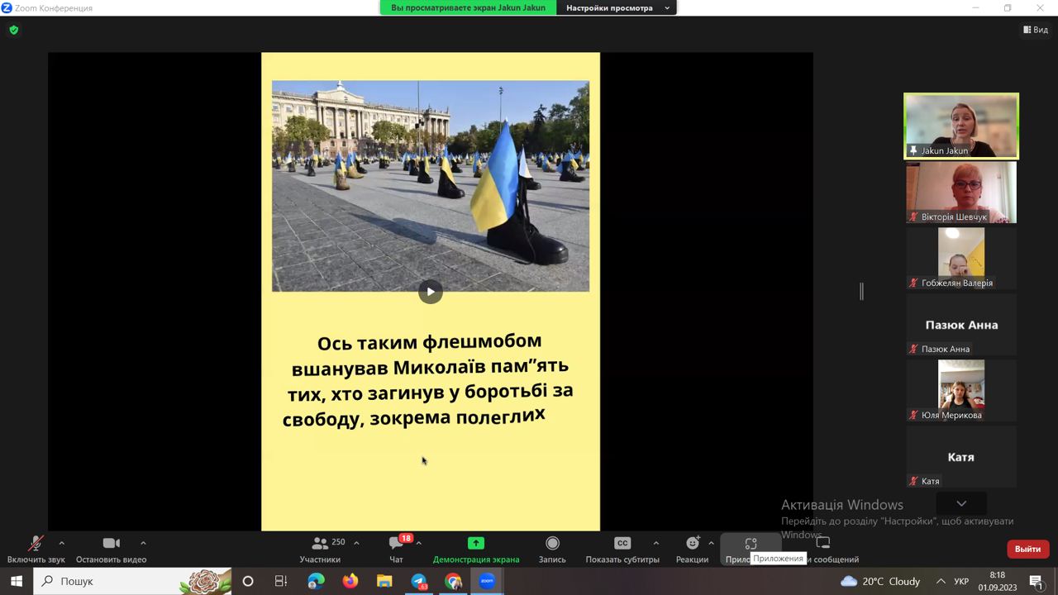This screenshot has width=1058, height=595.
Task: Open the Вид view layout menu
Action: (x=1036, y=30)
